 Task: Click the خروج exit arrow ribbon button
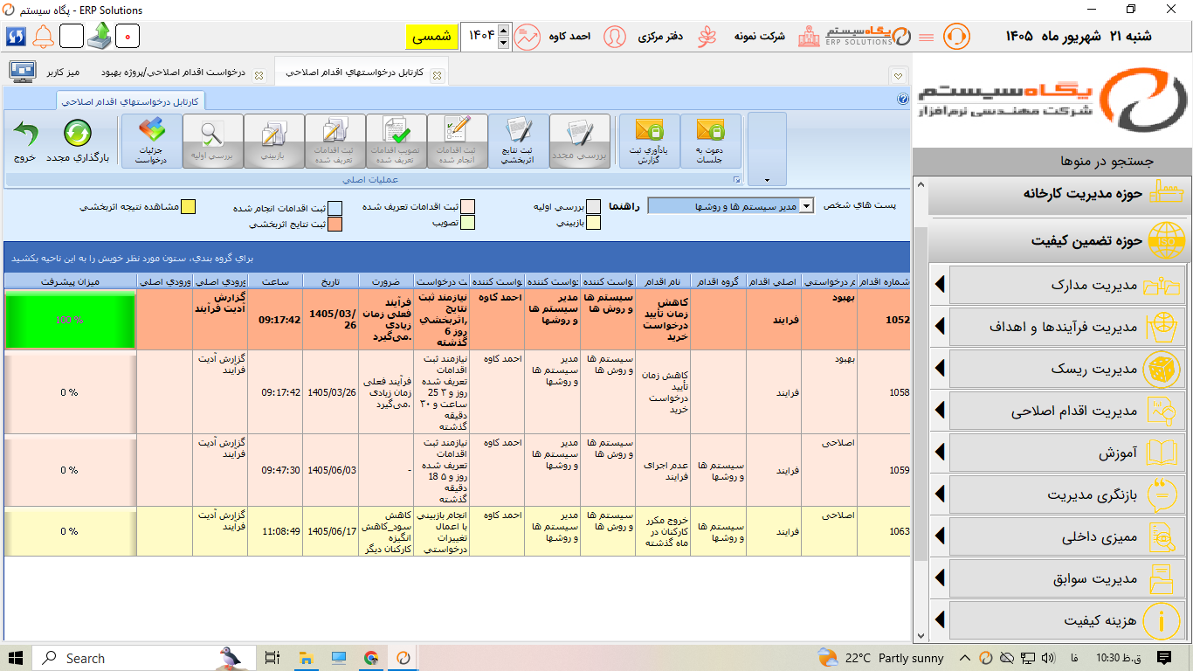[24, 141]
